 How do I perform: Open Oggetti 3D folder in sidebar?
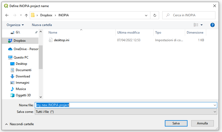pyautogui.click(x=20, y=95)
